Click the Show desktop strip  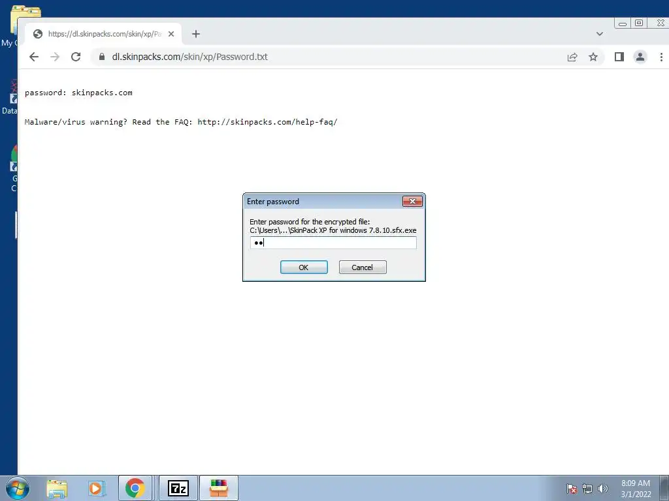pyautogui.click(x=664, y=488)
